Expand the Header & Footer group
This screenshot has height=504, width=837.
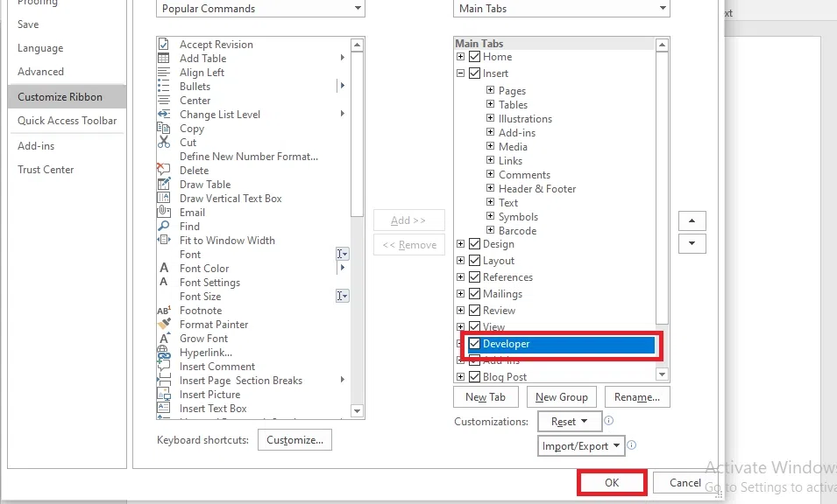[x=490, y=187]
